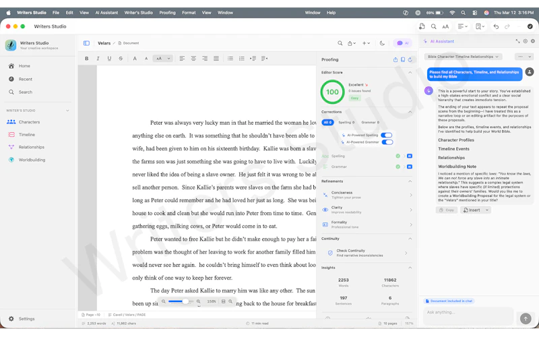539x337 pixels.
Task: Decrease paragraph indent
Action: coord(264,59)
